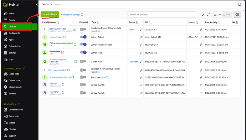Open Office Motion RadioRA2 external link icon

click(x=75, y=45)
